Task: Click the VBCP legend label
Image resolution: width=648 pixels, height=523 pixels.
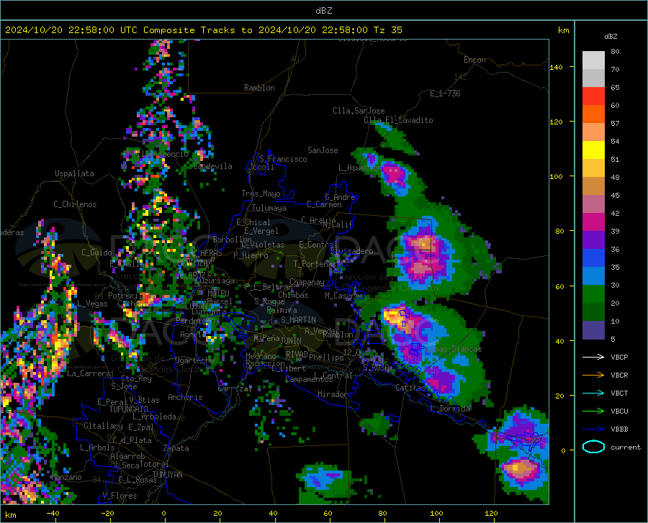Action: (619, 357)
